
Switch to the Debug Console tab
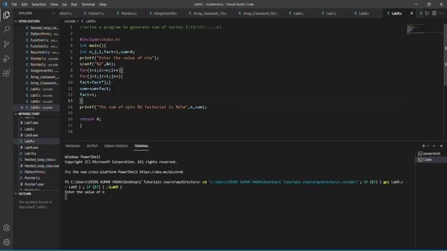(x=116, y=146)
